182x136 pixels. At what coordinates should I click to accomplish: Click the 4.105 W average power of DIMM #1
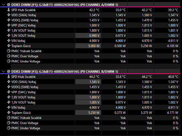click(173, 46)
